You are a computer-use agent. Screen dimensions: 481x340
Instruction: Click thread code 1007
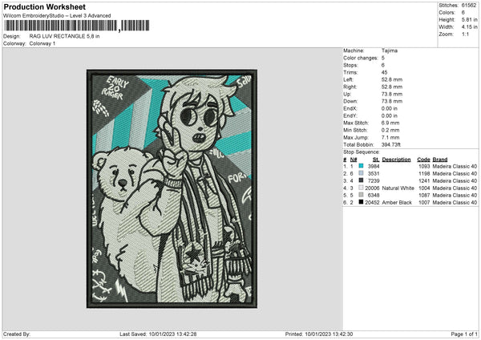coord(424,203)
